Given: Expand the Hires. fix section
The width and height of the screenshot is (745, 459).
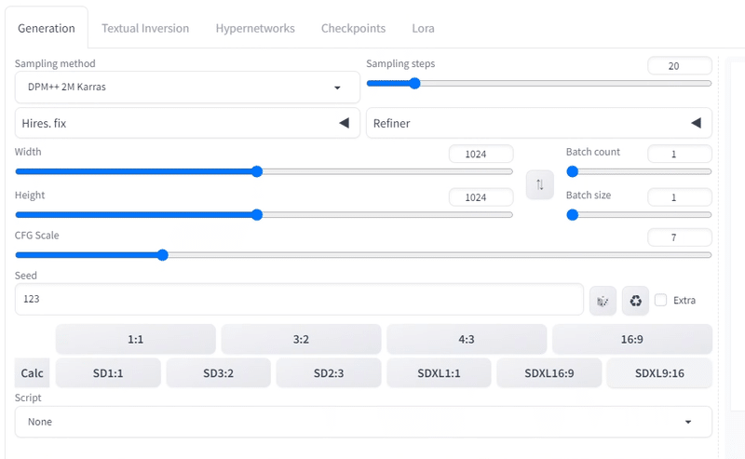Looking at the screenshot, I should [187, 123].
